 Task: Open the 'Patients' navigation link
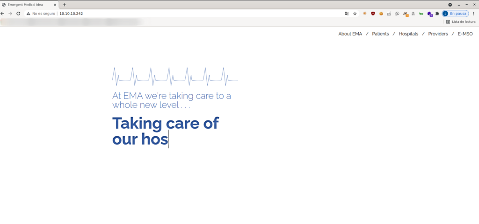[x=380, y=34]
